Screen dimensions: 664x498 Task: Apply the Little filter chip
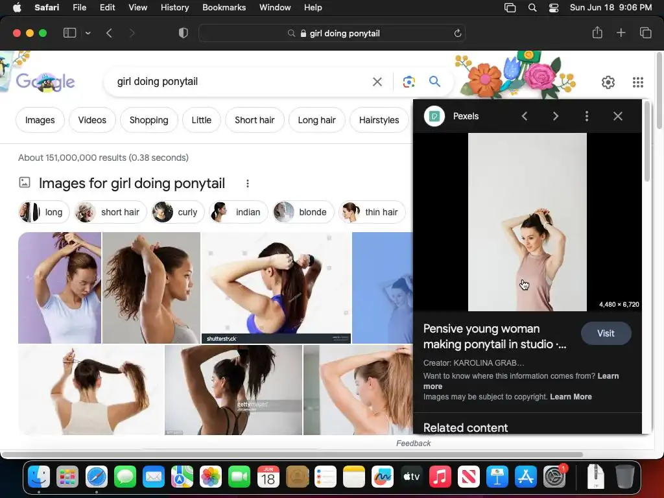(x=201, y=120)
